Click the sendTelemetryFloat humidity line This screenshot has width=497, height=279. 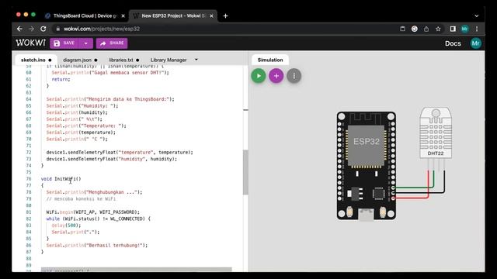point(112,159)
